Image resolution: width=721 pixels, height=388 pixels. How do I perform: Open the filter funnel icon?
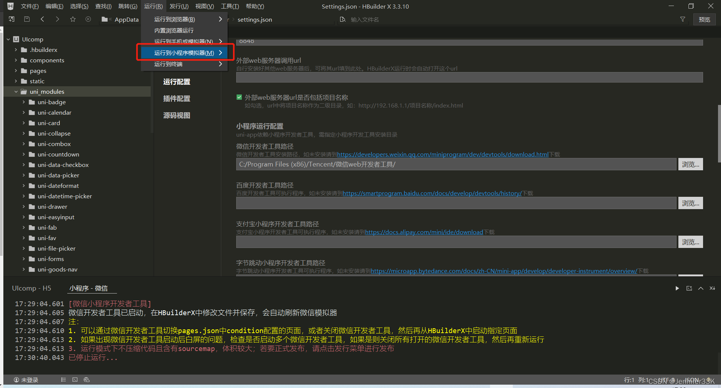(683, 19)
